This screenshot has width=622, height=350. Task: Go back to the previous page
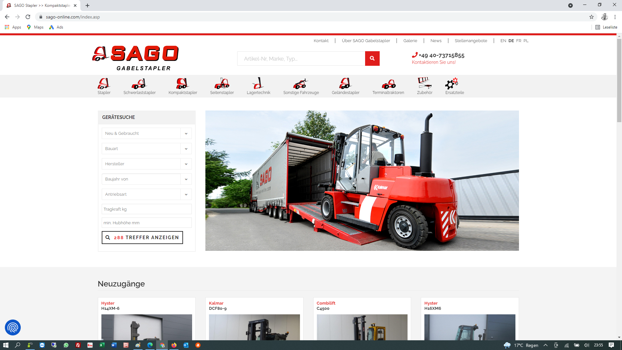click(7, 17)
